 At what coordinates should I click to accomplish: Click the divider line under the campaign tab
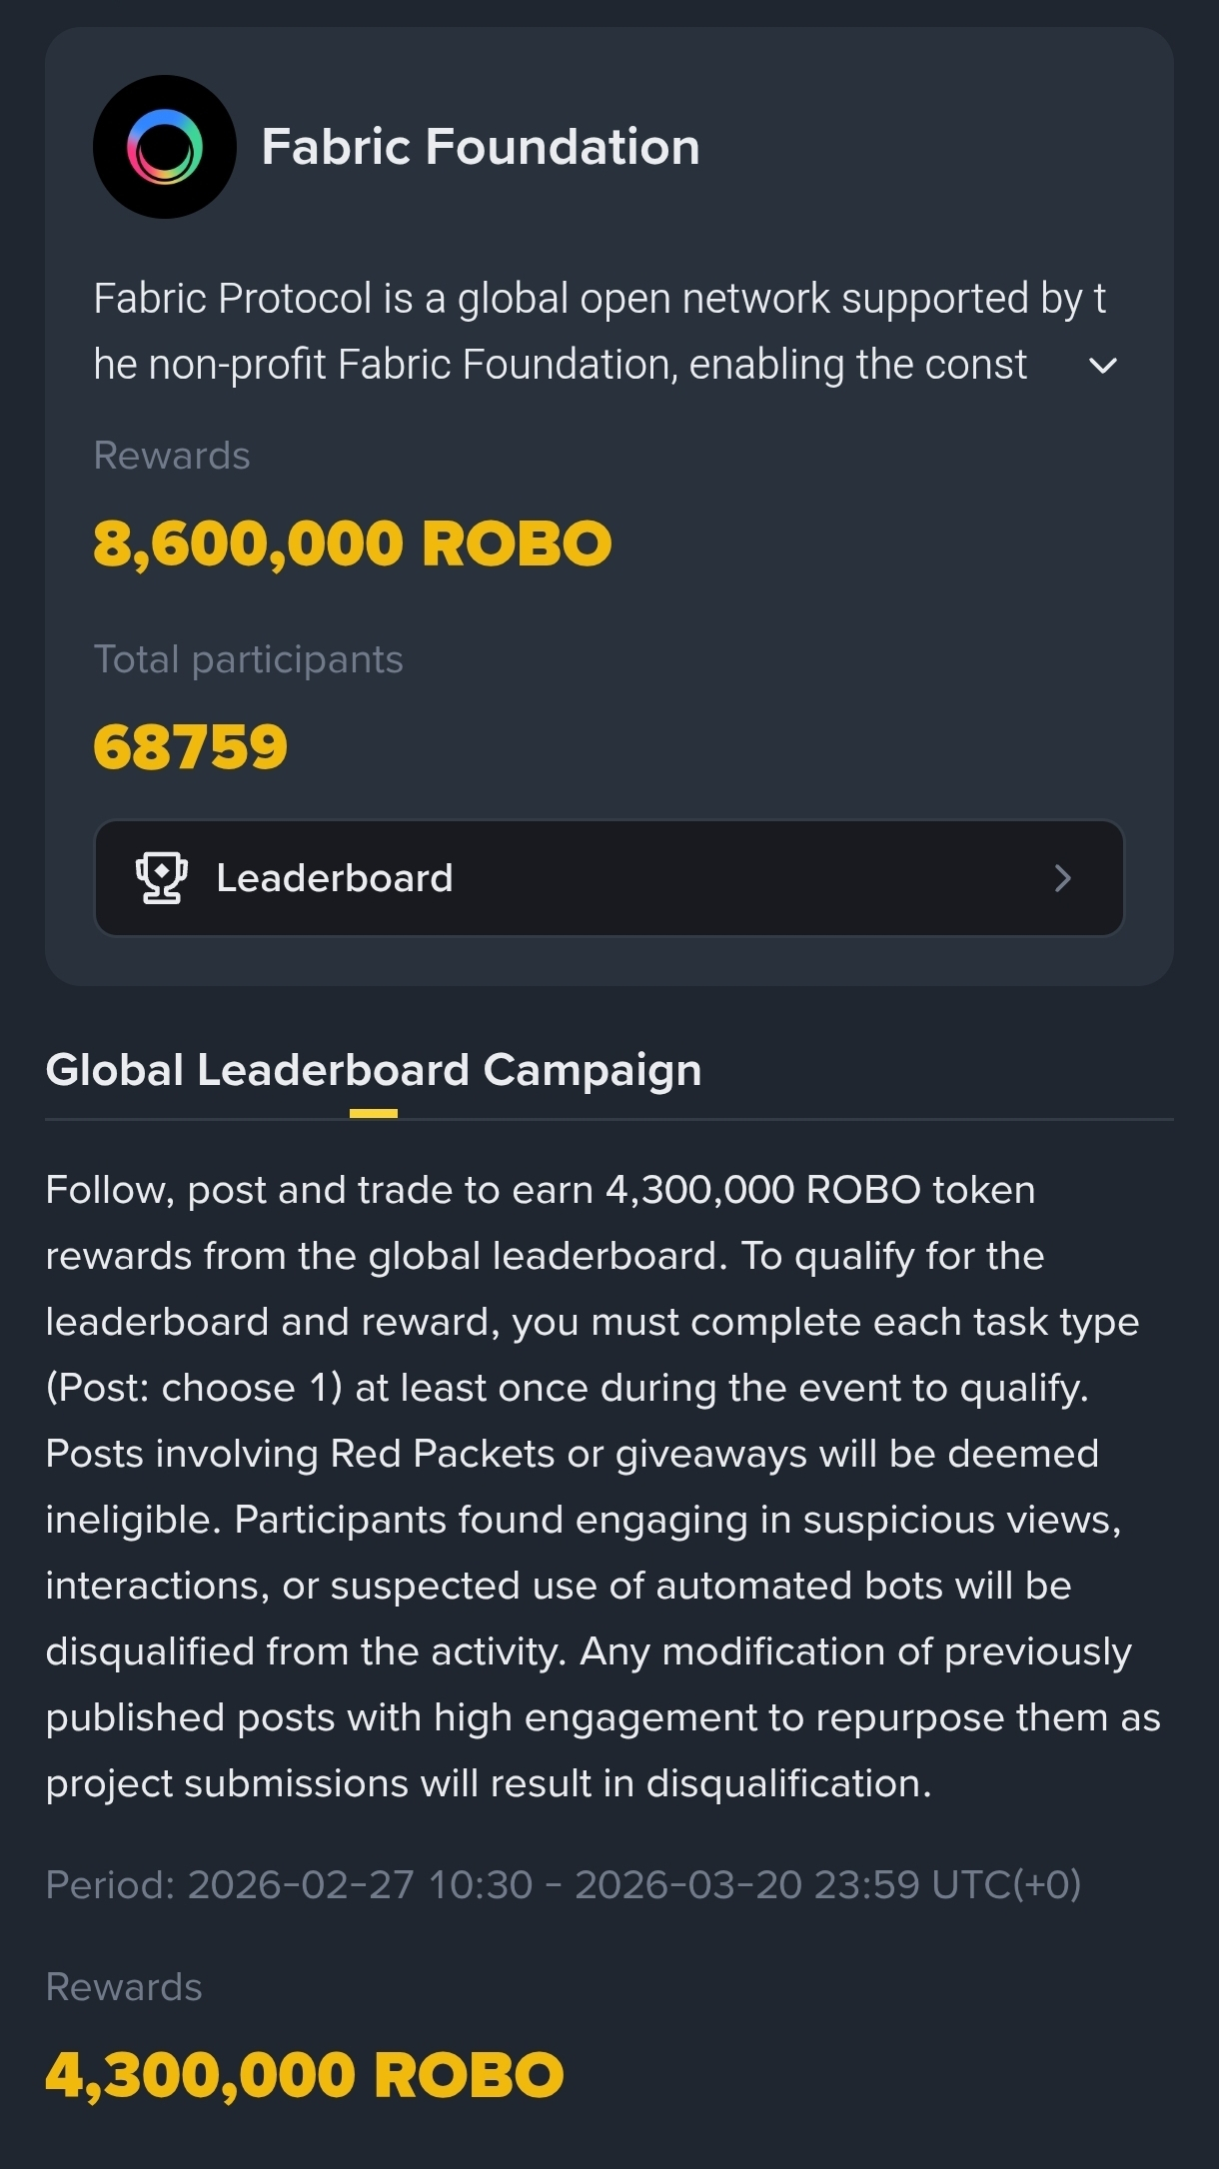click(799, 1119)
